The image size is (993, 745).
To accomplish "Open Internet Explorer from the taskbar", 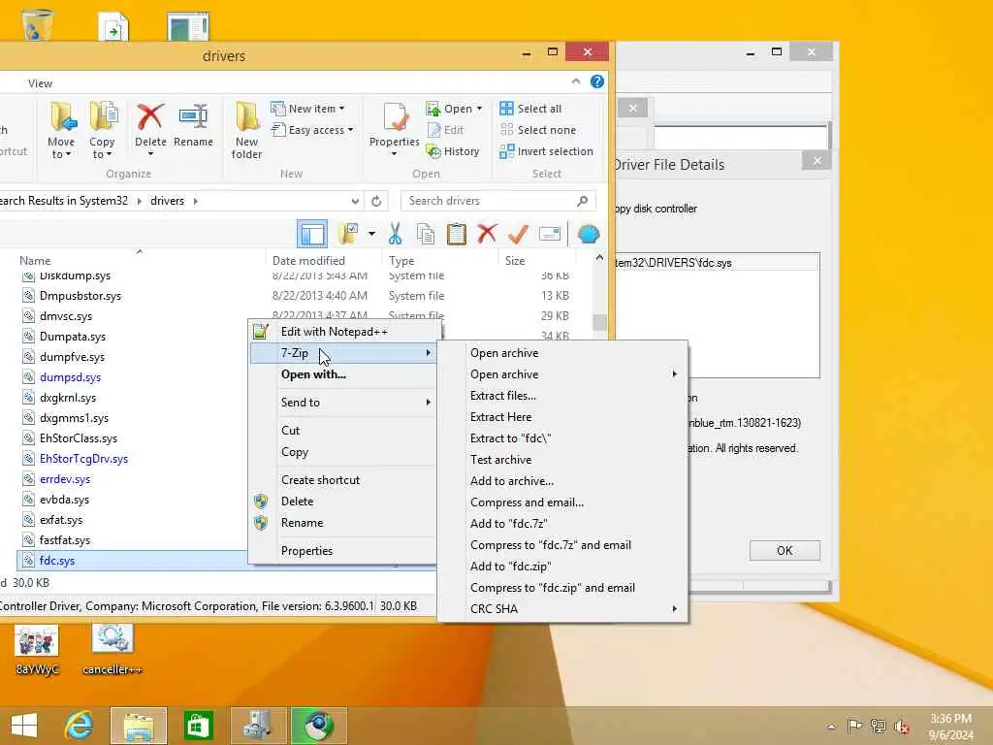I will pos(80,726).
